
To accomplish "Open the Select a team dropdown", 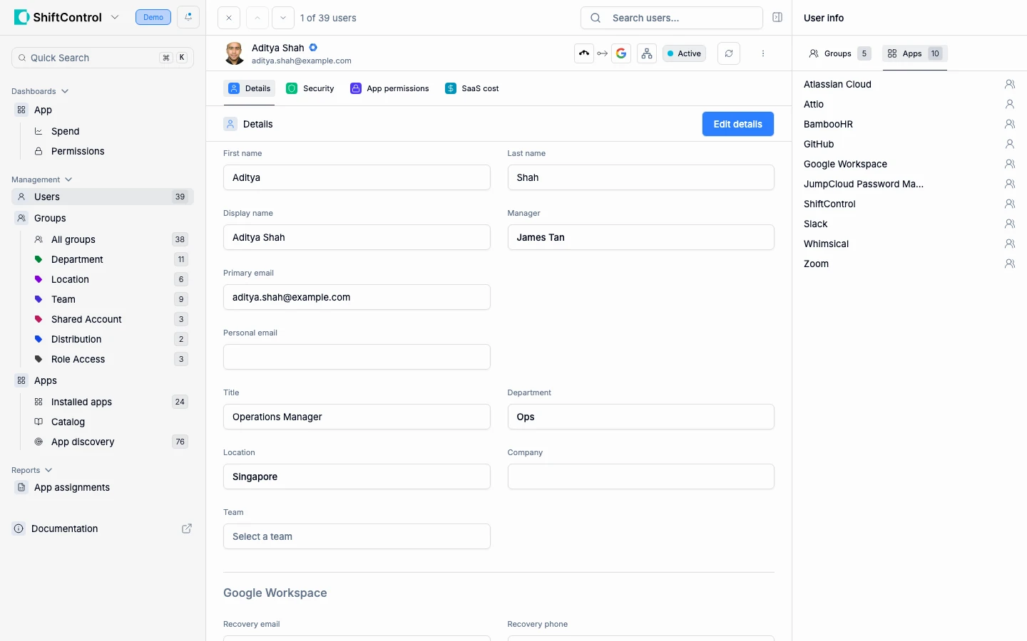I will tap(357, 536).
